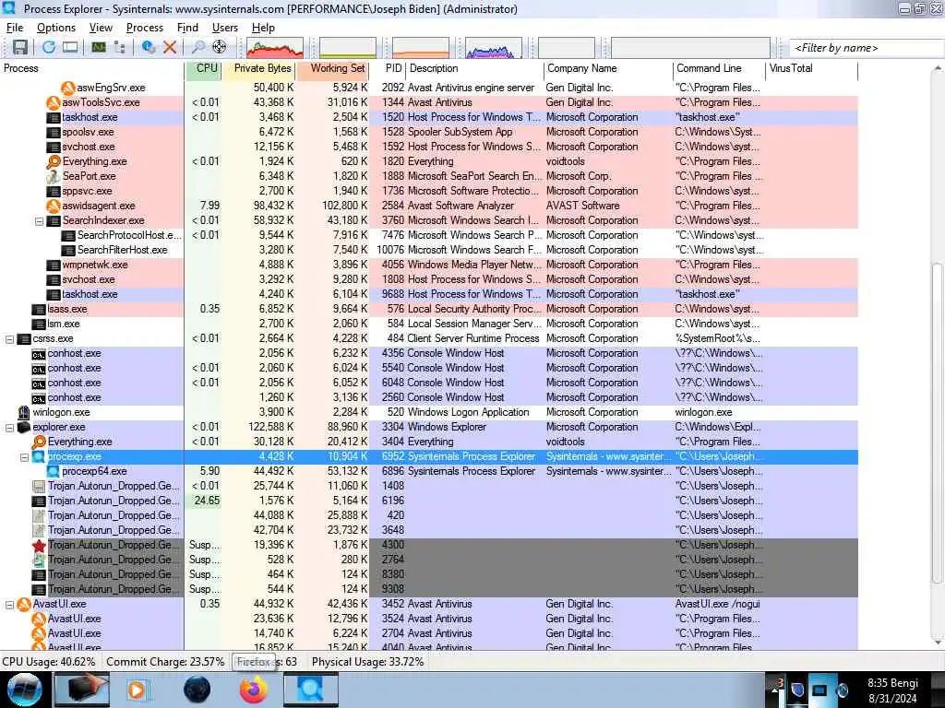
Task: Click the winlogon.exe process icon
Action: (x=24, y=412)
